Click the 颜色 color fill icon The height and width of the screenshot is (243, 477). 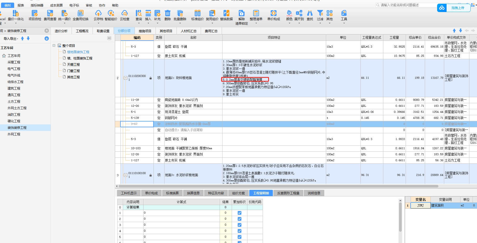pyautogui.click(x=289, y=13)
